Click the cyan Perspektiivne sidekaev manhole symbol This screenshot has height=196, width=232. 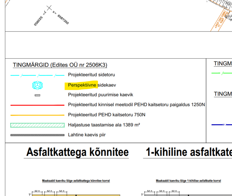(x=37, y=85)
